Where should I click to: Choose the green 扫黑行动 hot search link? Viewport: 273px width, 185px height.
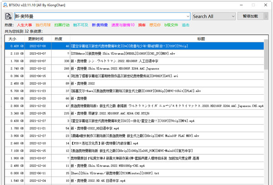[x=62, y=25]
